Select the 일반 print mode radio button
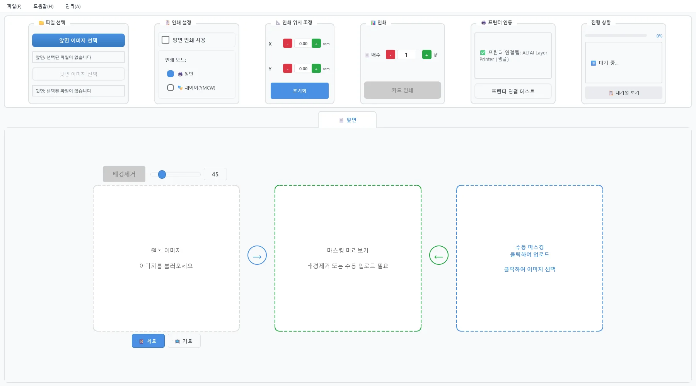Screen dimensions: 696x386 (x=171, y=74)
